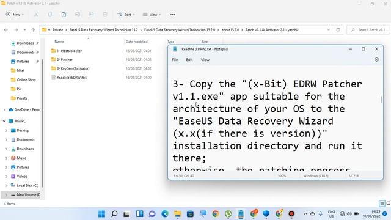391x220 pixels.
Task: Show hidden system tray icons chevron
Action: tap(305, 214)
